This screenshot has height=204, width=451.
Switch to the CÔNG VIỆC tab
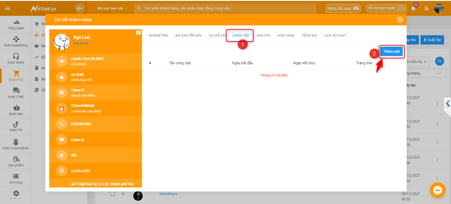241,35
